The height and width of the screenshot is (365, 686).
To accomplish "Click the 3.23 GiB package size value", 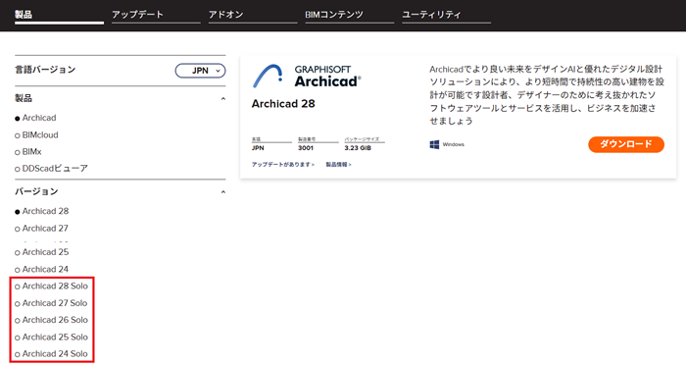I will click(x=358, y=148).
